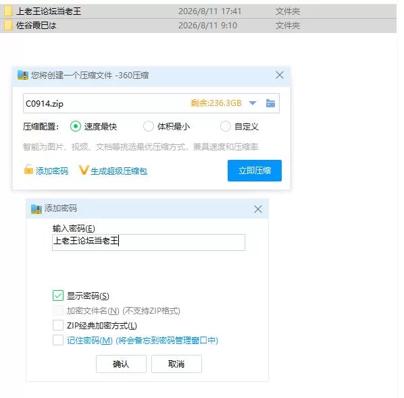The width and height of the screenshot is (404, 398).
Task: Click 文件夹 type cell in 佐谷雨巳は row
Action: click(x=288, y=26)
